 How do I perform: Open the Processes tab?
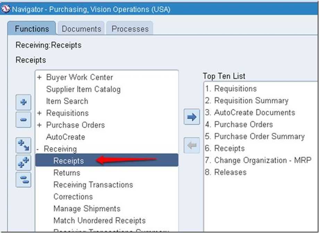tap(130, 29)
